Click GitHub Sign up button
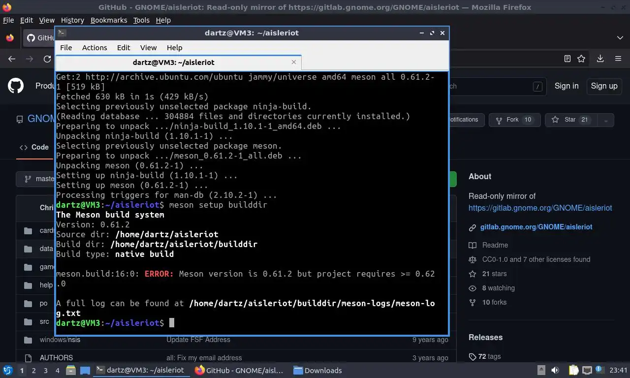 click(x=604, y=86)
